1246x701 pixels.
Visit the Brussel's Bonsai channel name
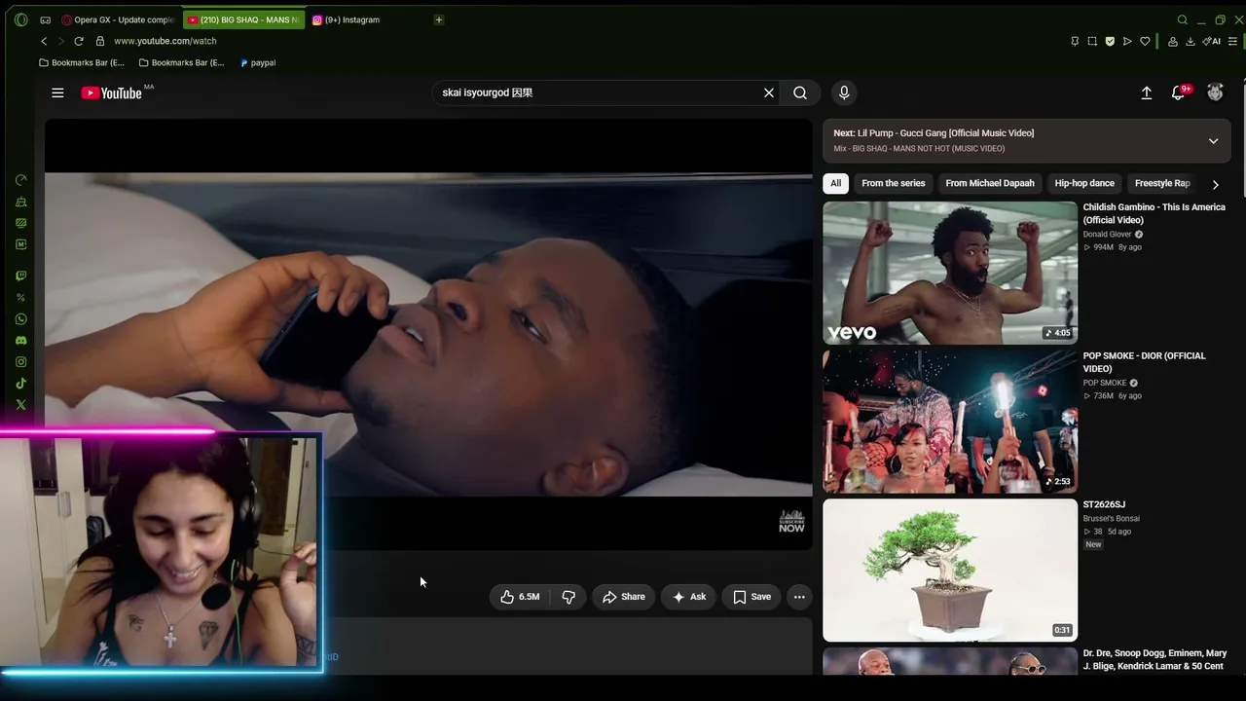coord(1112,518)
